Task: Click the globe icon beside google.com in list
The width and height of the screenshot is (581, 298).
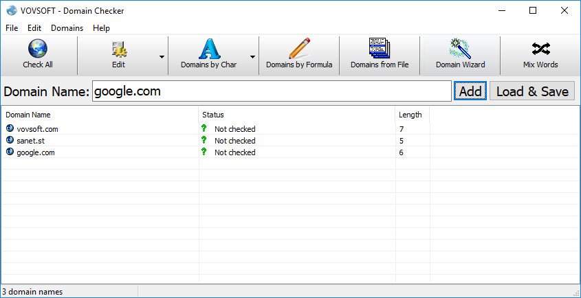Action: 10,152
